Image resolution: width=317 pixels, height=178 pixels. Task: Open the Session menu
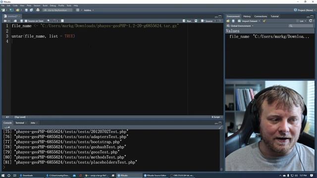pos(37,5)
